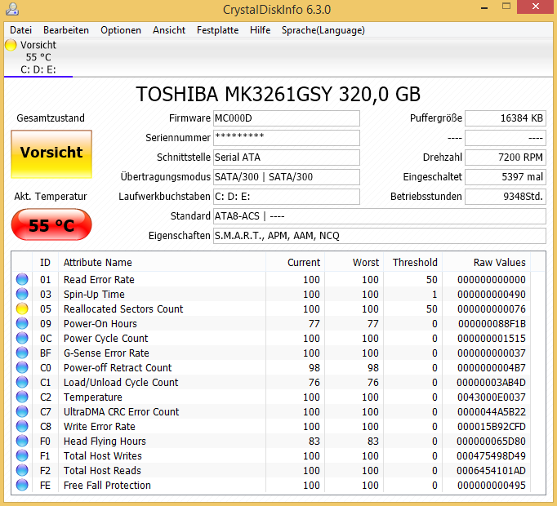Click the Current column header
The height and width of the screenshot is (506, 557).
click(x=295, y=263)
